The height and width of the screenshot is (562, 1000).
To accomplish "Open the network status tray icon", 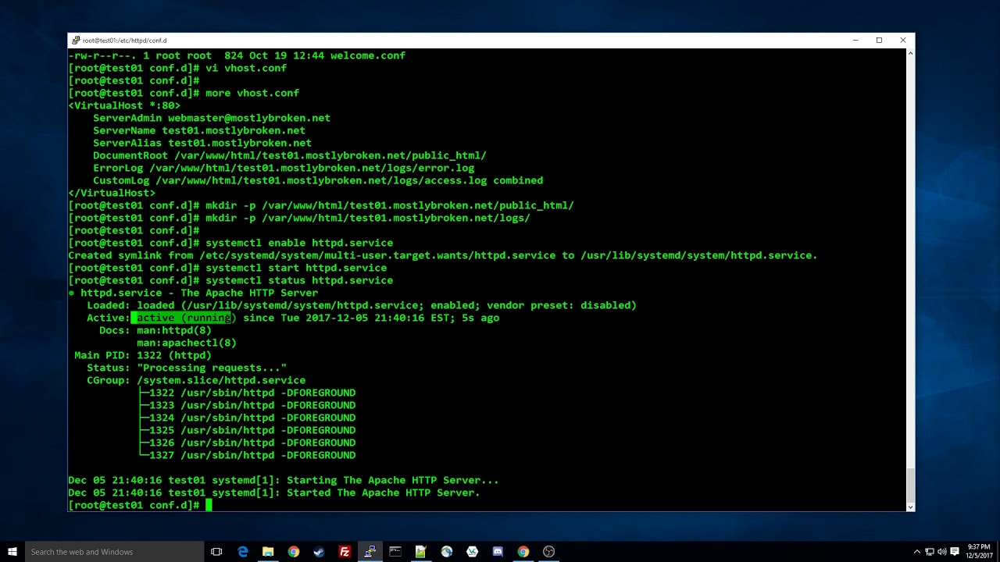I will coord(930,552).
